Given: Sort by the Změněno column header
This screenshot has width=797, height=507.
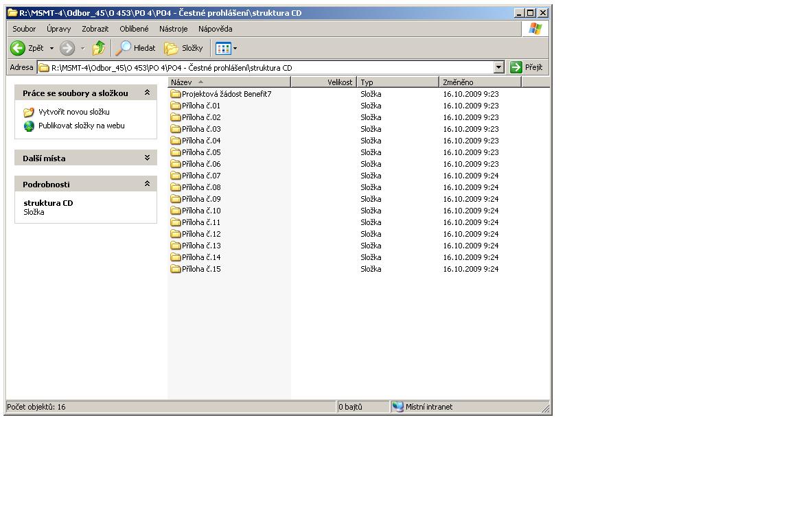Looking at the screenshot, I should [479, 82].
